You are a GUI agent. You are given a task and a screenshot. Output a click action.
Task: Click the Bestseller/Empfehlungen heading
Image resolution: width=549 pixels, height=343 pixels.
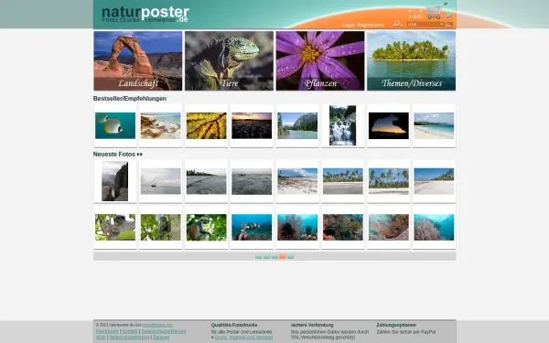click(130, 99)
